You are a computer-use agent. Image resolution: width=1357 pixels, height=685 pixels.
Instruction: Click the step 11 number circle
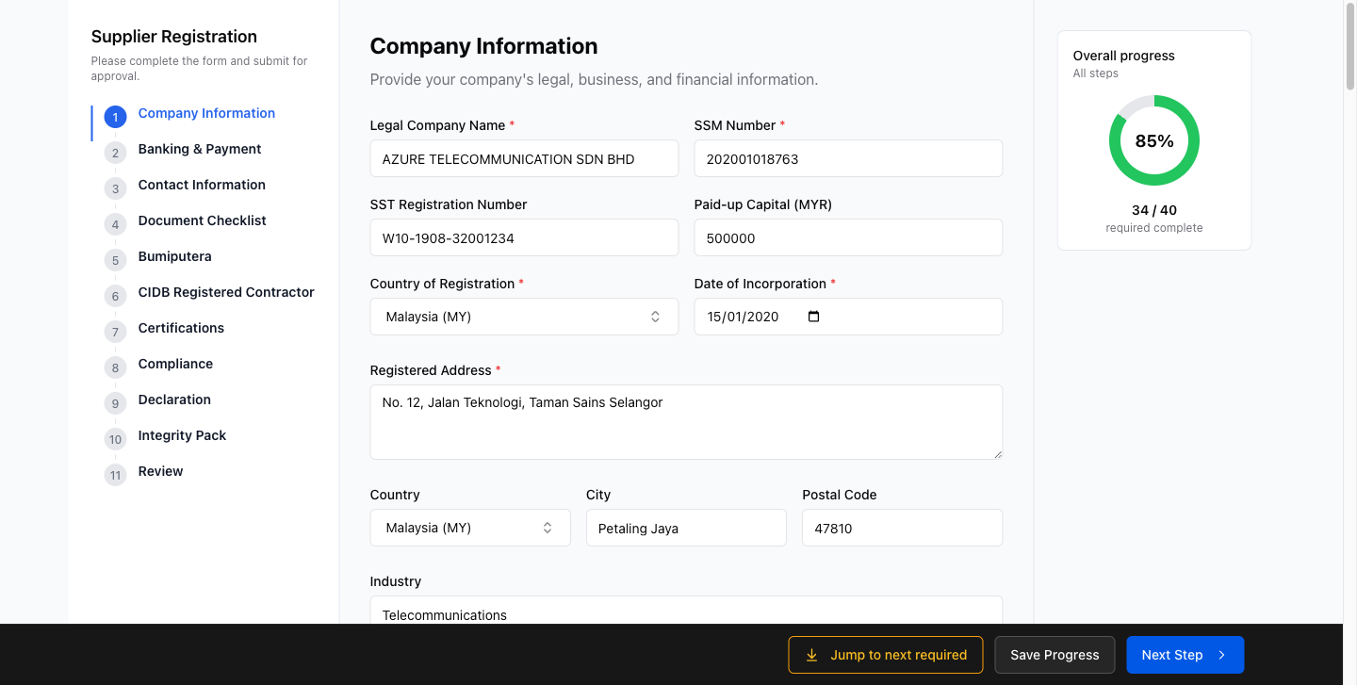(115, 476)
